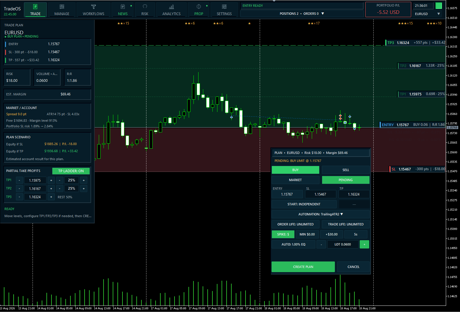Image resolution: width=460 pixels, height=312 pixels.
Task: Open the TRADE tab icon
Action: tap(35, 7)
